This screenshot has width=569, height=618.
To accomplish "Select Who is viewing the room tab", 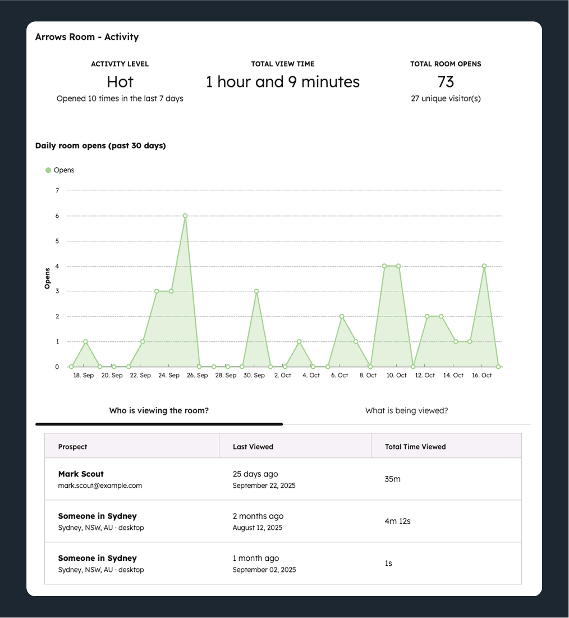I will 159,410.
